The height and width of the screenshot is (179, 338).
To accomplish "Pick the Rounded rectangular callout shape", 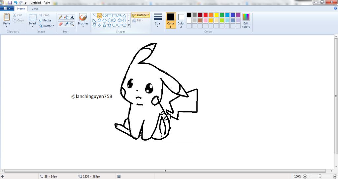I will coord(114,25).
